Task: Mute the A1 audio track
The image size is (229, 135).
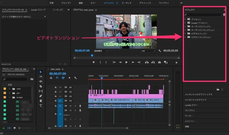Action: 70,106
